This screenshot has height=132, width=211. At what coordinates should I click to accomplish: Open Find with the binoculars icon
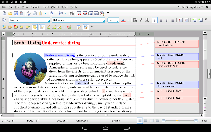click(72, 13)
